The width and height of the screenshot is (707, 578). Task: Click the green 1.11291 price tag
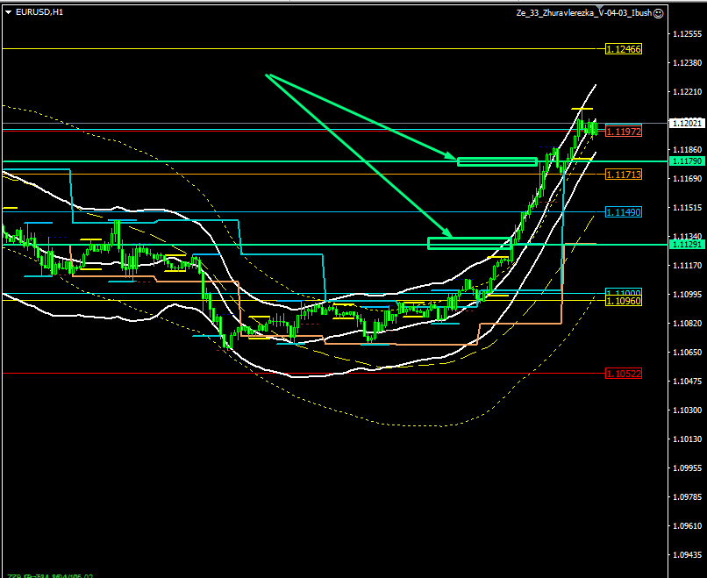687,245
